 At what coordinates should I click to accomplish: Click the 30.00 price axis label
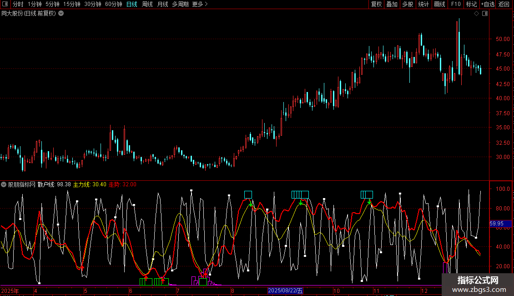[503, 157]
